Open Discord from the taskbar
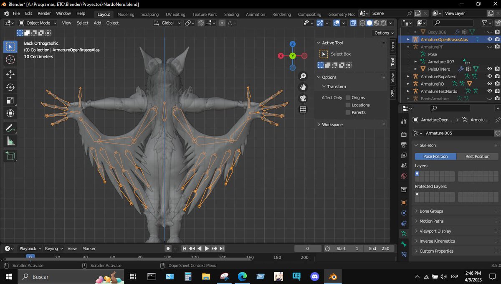This screenshot has height=284, width=501. pos(315,276)
